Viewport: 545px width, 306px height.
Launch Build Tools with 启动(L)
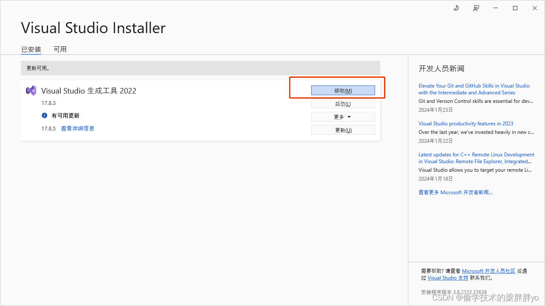coord(343,103)
